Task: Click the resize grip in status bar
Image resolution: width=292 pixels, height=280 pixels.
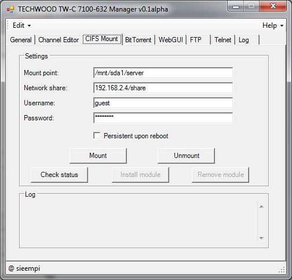Action: [282, 270]
